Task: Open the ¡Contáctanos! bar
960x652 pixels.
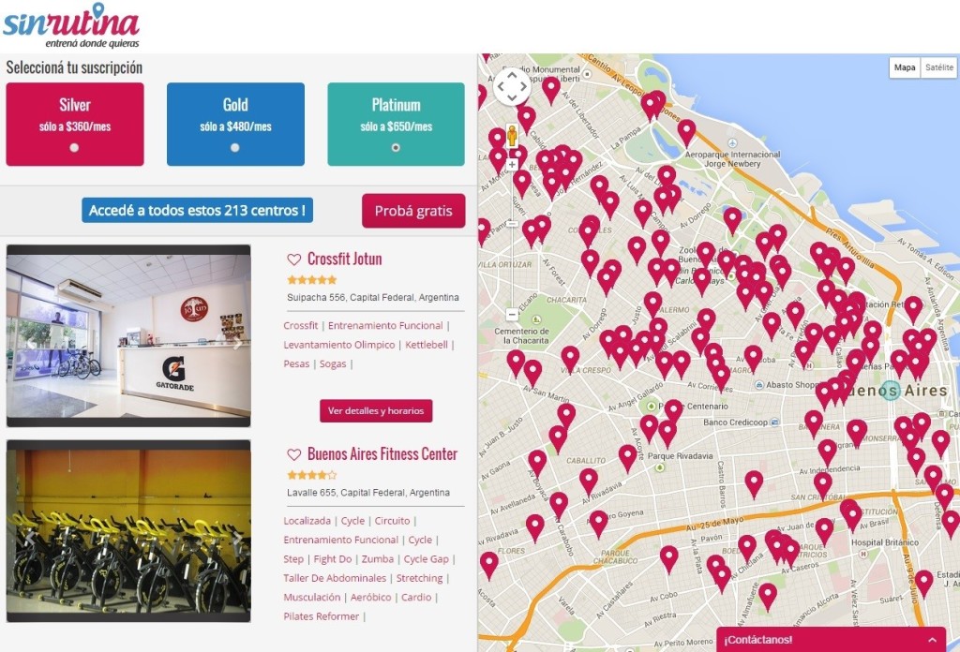Action: pos(831,640)
